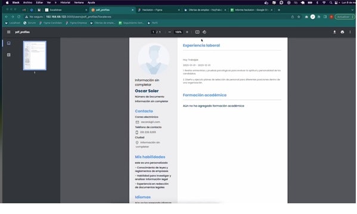Click the page number field
The height and width of the screenshot is (214, 357).
[153, 32]
